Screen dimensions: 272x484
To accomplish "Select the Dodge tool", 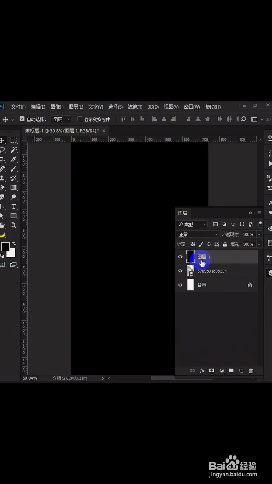I will pos(14,197).
